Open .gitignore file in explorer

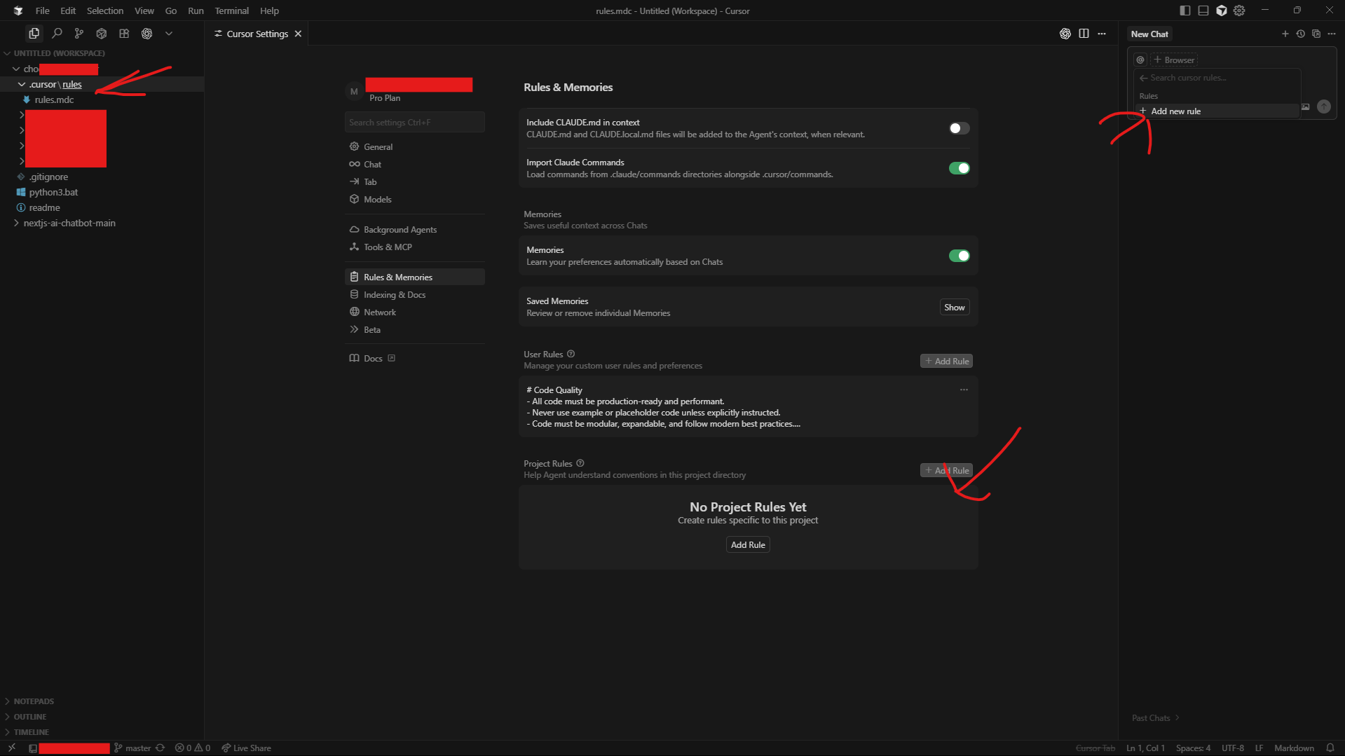click(x=48, y=177)
